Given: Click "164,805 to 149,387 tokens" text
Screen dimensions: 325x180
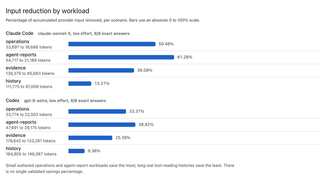Looking at the screenshot, I should pos(31,154).
